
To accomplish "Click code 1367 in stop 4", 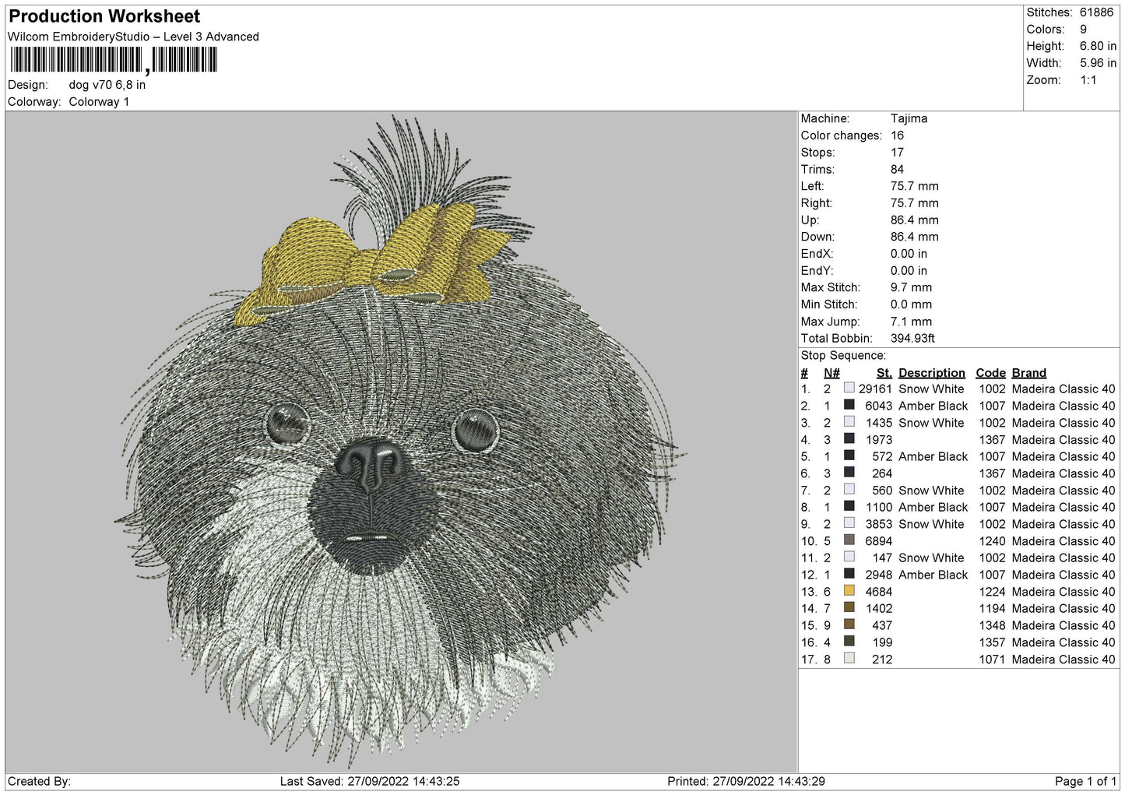I will (992, 440).
